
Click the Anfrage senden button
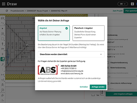tap(98, 87)
